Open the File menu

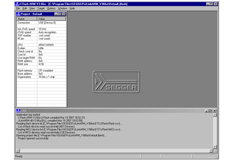click(x=18, y=9)
